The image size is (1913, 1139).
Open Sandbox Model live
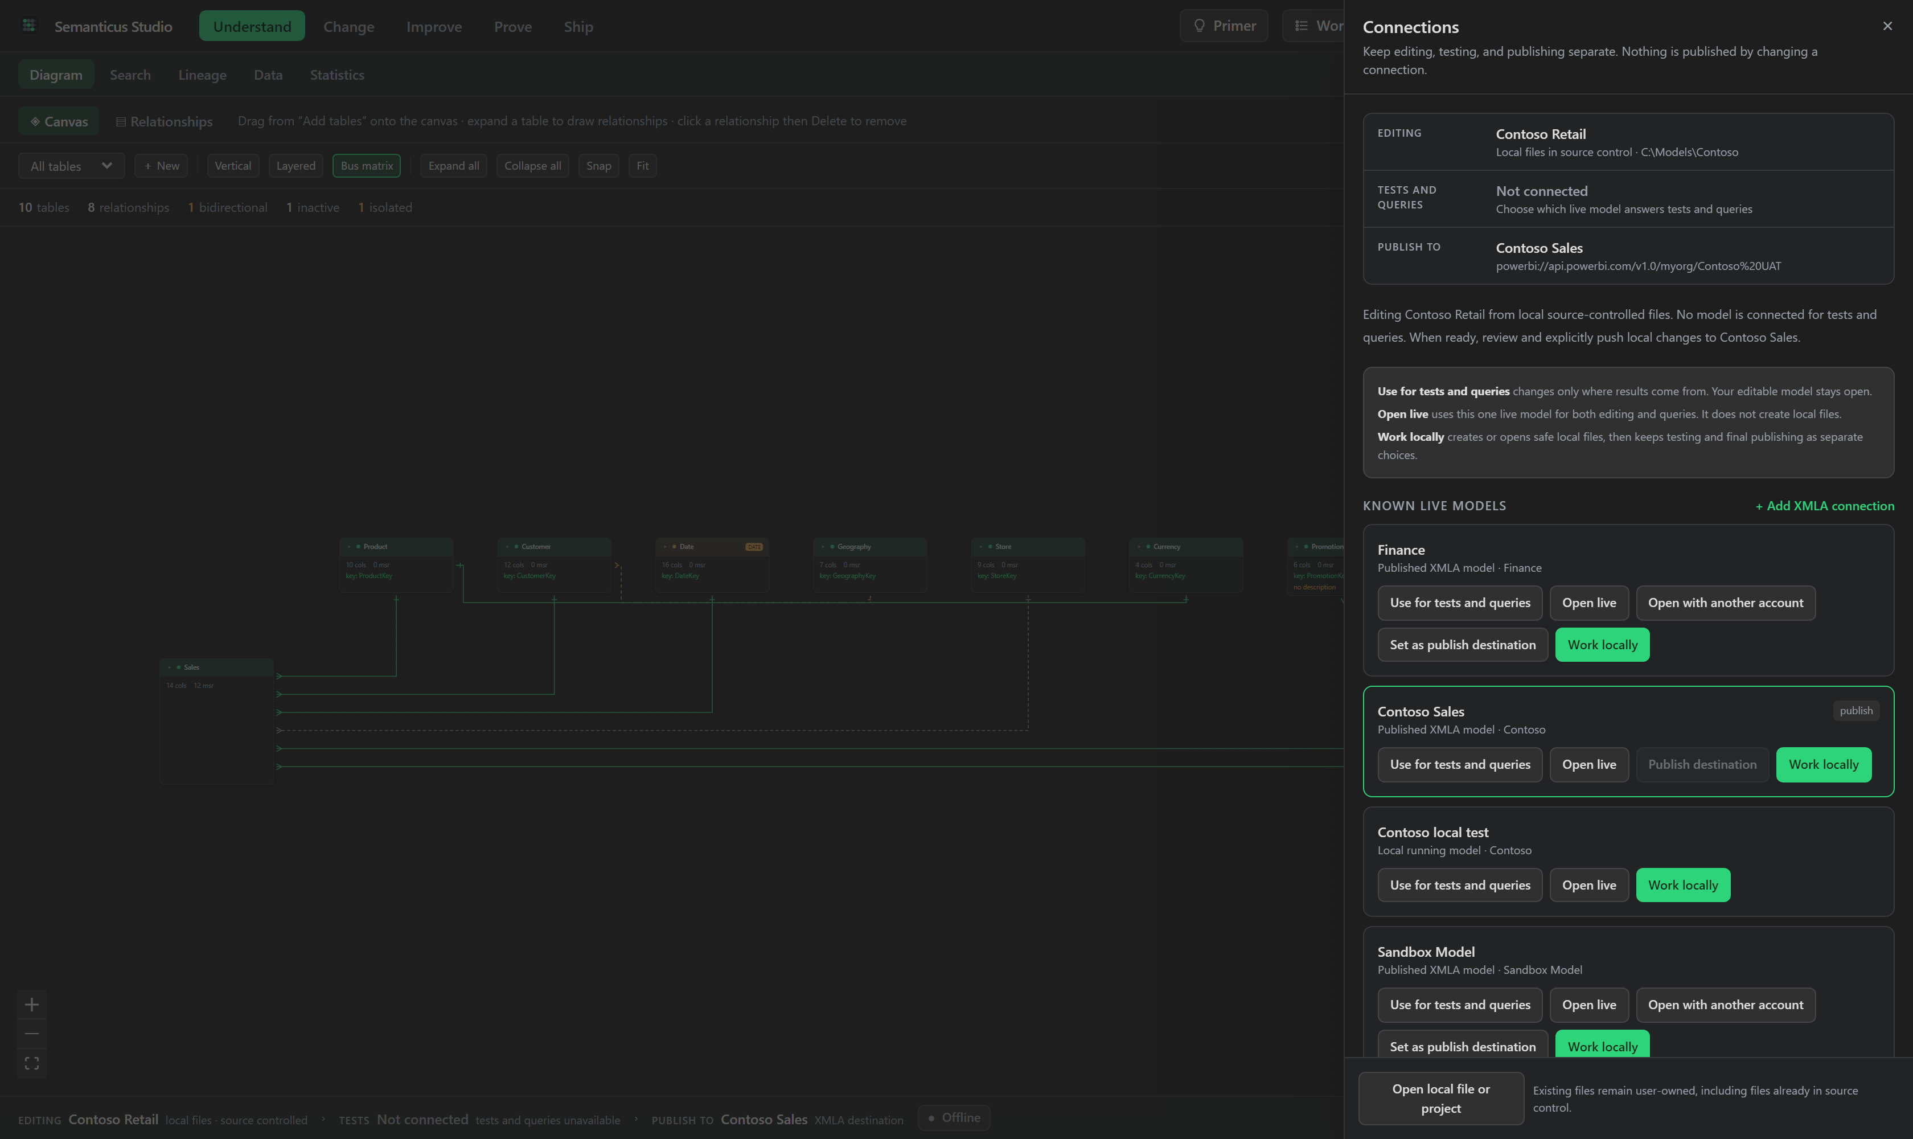point(1589,1005)
